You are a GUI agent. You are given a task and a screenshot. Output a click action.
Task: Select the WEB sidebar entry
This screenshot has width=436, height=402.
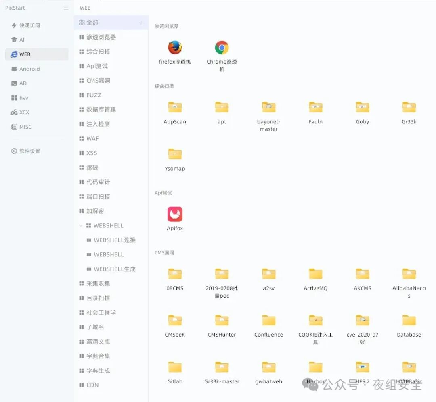click(x=37, y=54)
